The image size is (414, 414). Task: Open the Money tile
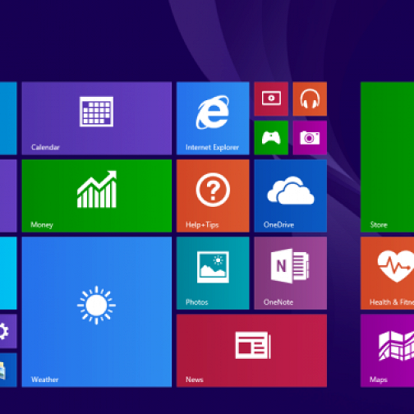click(97, 195)
